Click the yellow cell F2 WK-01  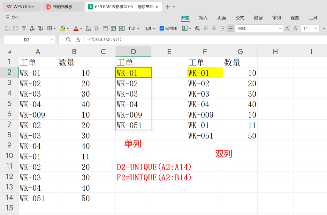205,73
